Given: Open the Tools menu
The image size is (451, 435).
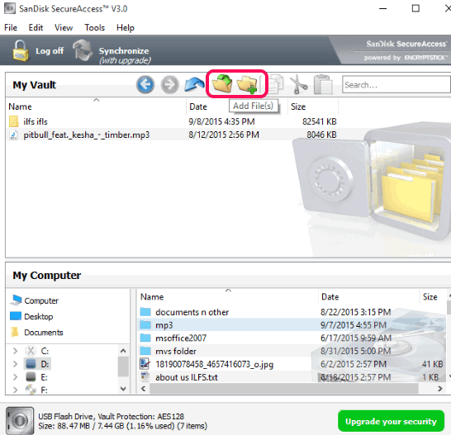Looking at the screenshot, I should [x=95, y=27].
